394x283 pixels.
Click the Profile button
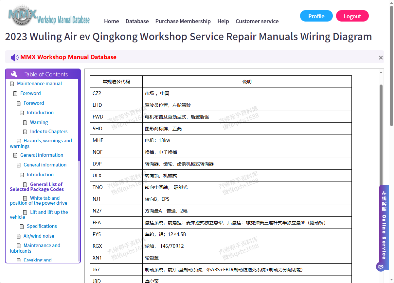pyautogui.click(x=316, y=16)
